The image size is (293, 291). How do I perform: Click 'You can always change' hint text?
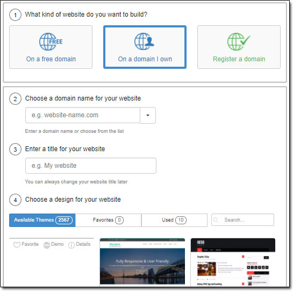pyautogui.click(x=76, y=182)
